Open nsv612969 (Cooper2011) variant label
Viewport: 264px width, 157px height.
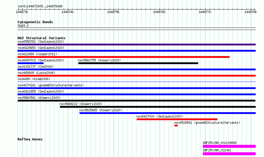(x=37, y=54)
